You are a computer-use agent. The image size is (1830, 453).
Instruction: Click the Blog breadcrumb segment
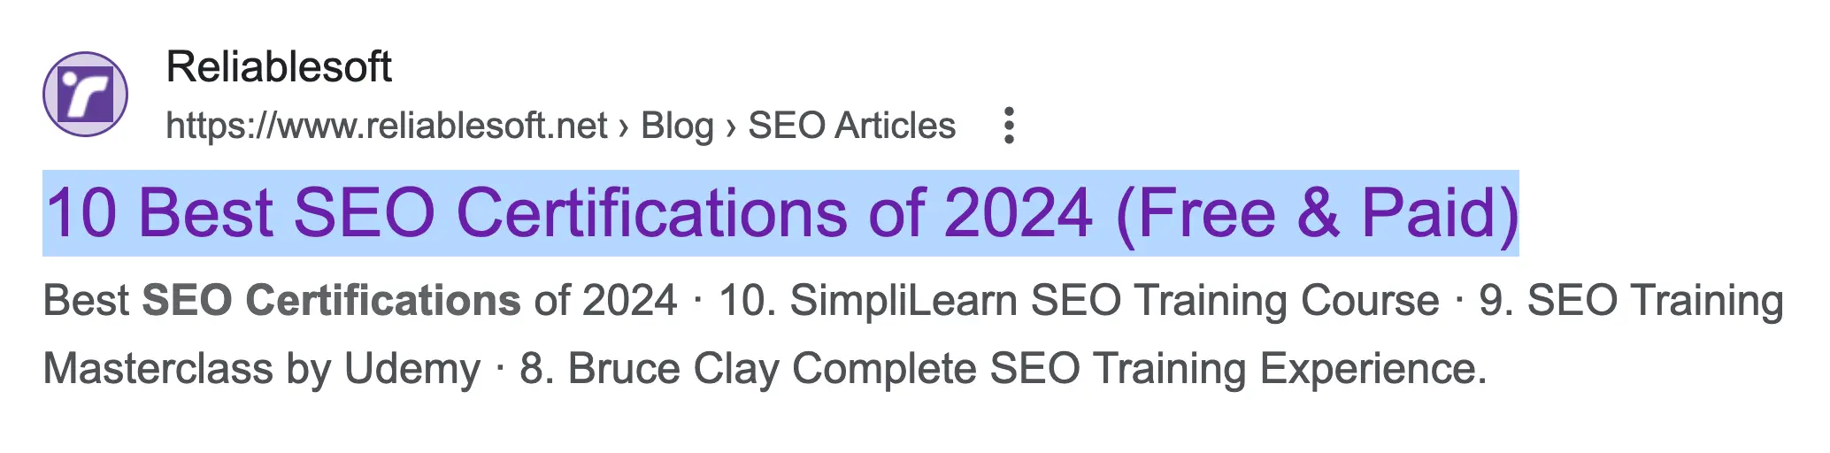[x=677, y=126]
